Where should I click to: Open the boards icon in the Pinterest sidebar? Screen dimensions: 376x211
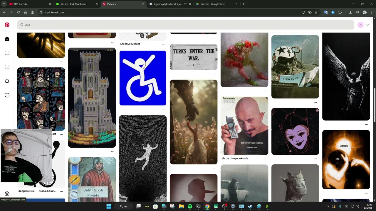point(7,53)
